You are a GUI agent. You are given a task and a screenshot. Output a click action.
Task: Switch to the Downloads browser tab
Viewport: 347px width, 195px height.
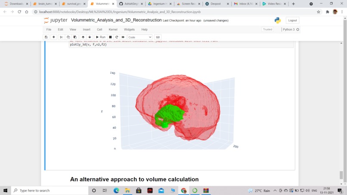(x=16, y=4)
